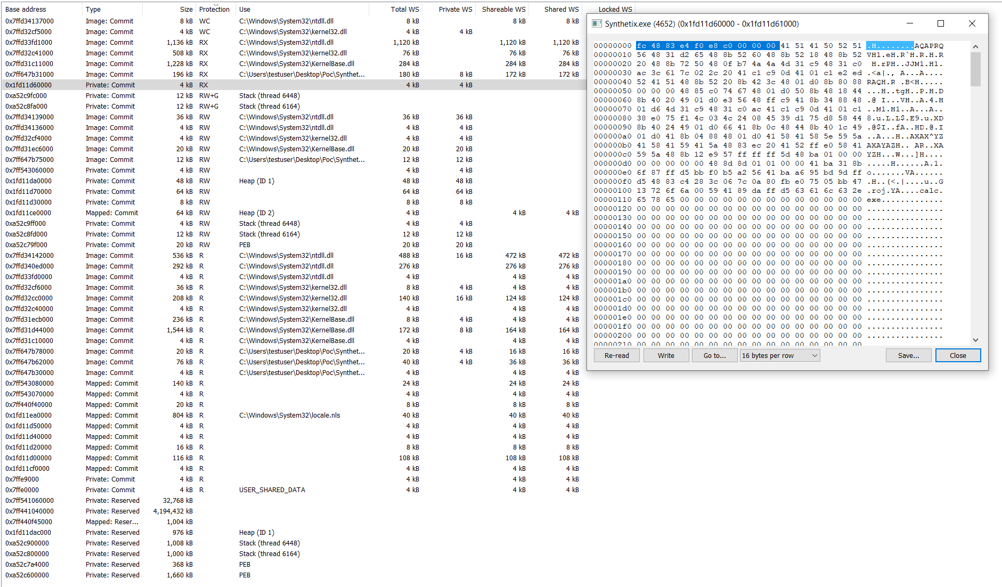This screenshot has height=587, width=1002.
Task: Select the 0x7ff647b31000 Synthetix RX image row
Action: 293,74
